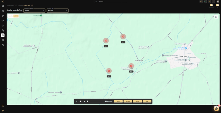The height and width of the screenshot is (113, 221).
Task: Click the app logo in top-left corner
Action: 3,1
